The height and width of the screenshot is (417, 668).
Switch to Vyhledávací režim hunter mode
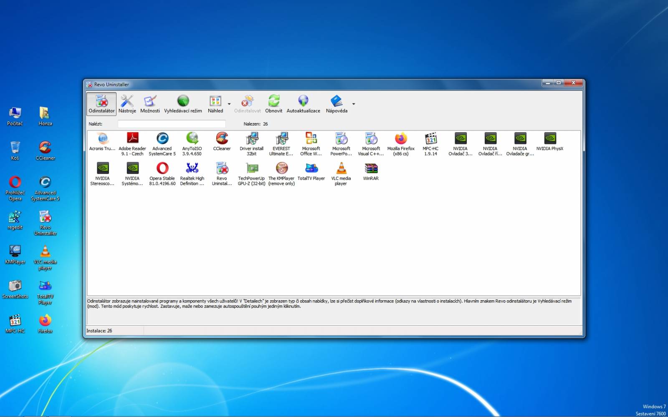(x=183, y=104)
